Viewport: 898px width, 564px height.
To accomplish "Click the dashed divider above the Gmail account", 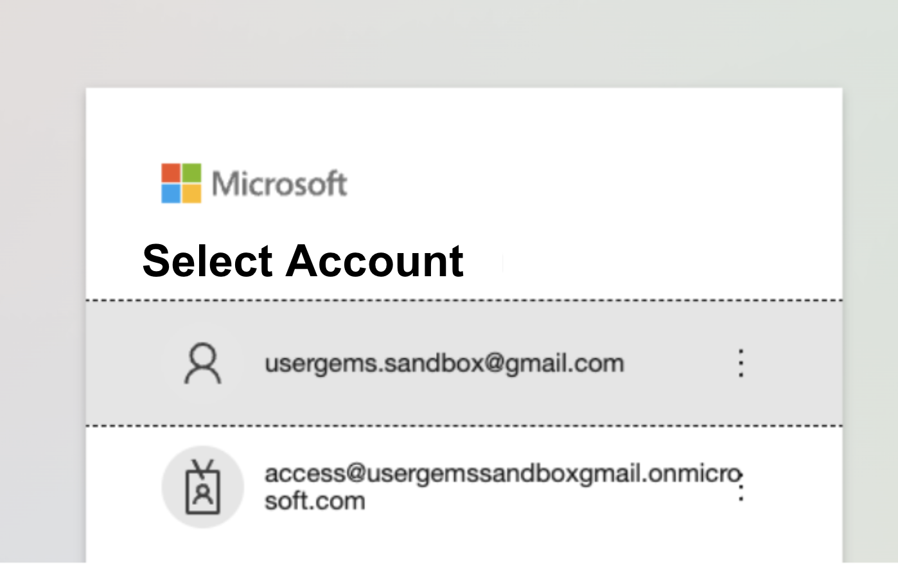I will click(464, 300).
